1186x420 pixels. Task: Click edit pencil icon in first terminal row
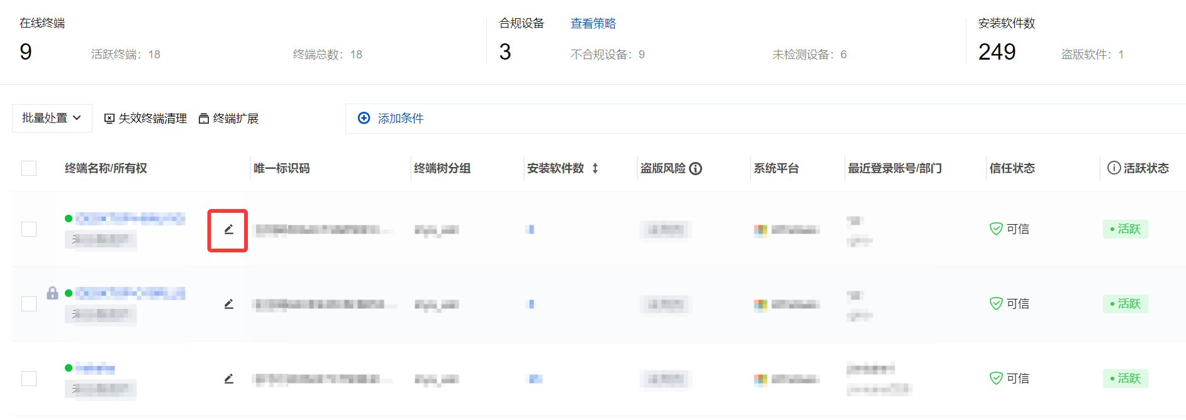coord(228,230)
